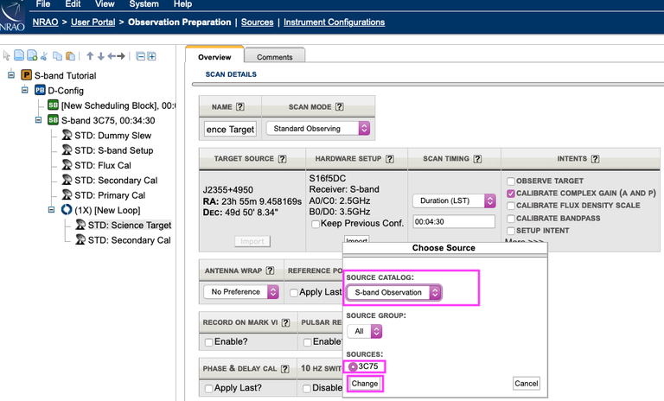The height and width of the screenshot is (401, 664).
Task: Open the System menu
Action: (144, 4)
